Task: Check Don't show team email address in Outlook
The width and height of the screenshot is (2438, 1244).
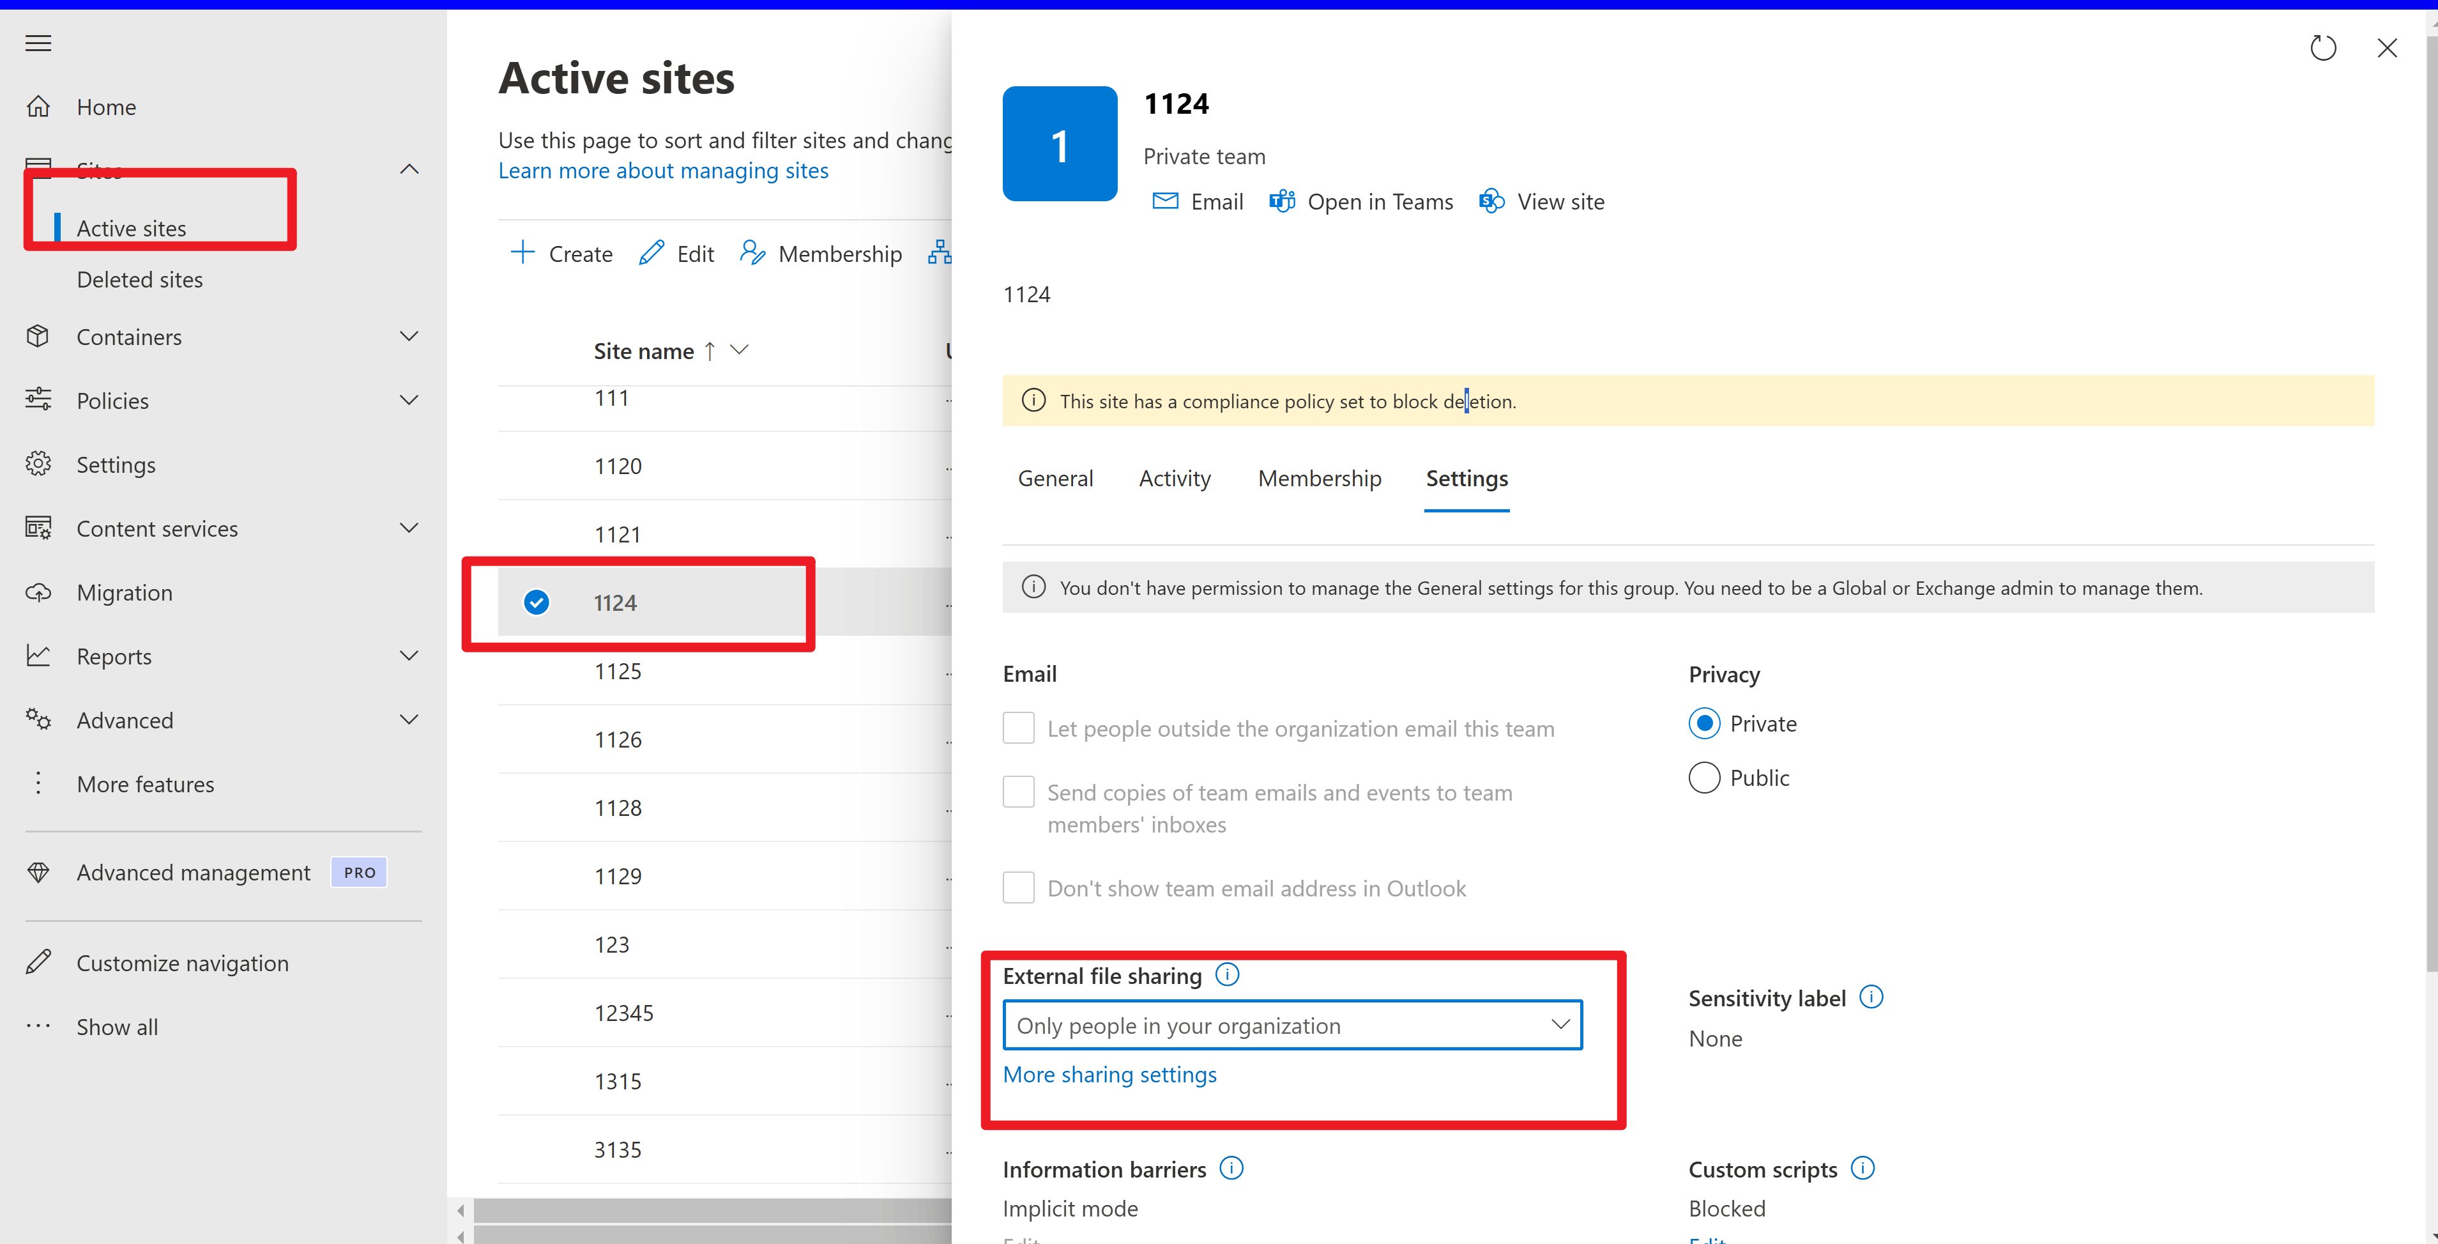Action: [1018, 888]
